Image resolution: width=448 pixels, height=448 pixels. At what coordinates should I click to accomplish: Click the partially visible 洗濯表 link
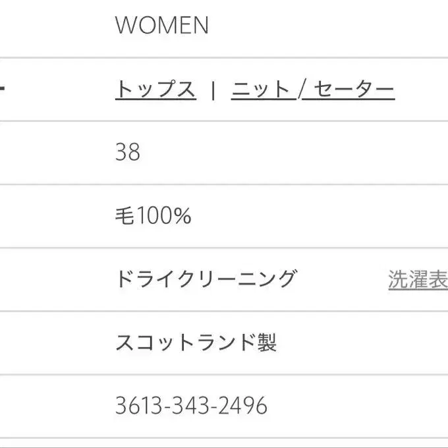point(418,279)
